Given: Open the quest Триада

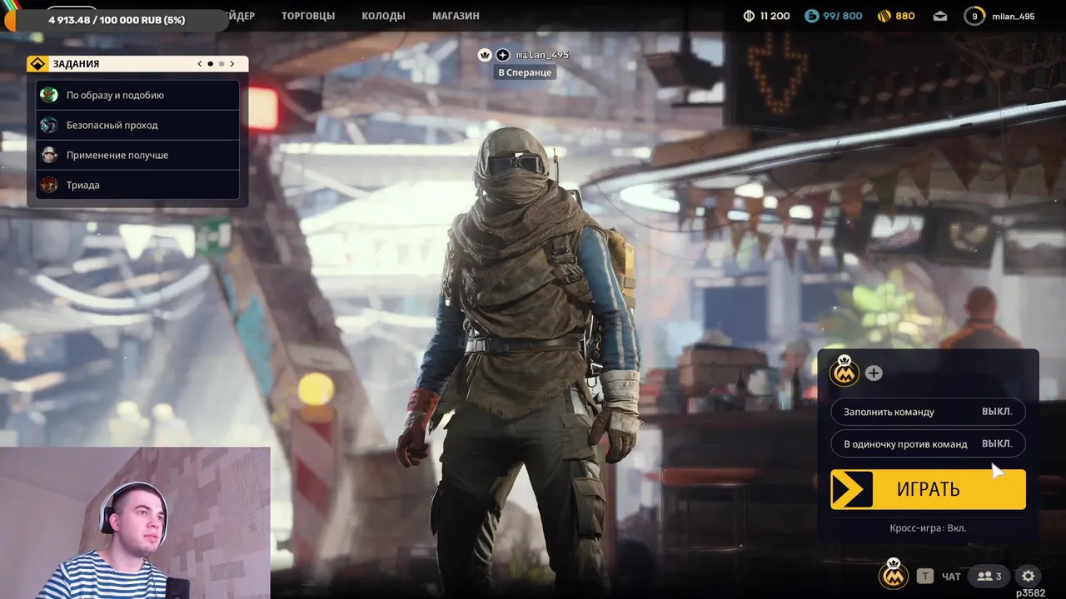Looking at the screenshot, I should [138, 185].
